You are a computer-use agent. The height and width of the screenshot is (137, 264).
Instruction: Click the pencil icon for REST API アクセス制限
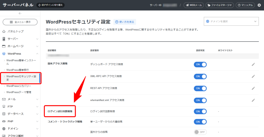coord(253,88)
